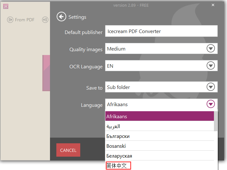Click the Quality images label
This screenshot has width=227, height=170.
point(86,50)
